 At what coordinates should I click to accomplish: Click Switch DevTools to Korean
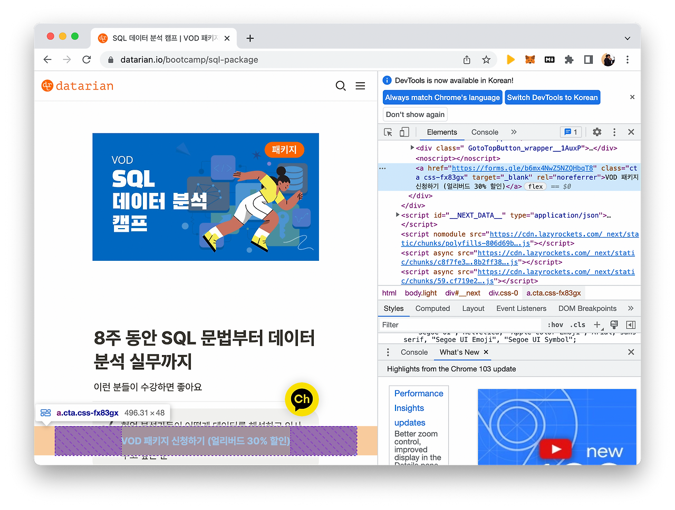point(553,97)
